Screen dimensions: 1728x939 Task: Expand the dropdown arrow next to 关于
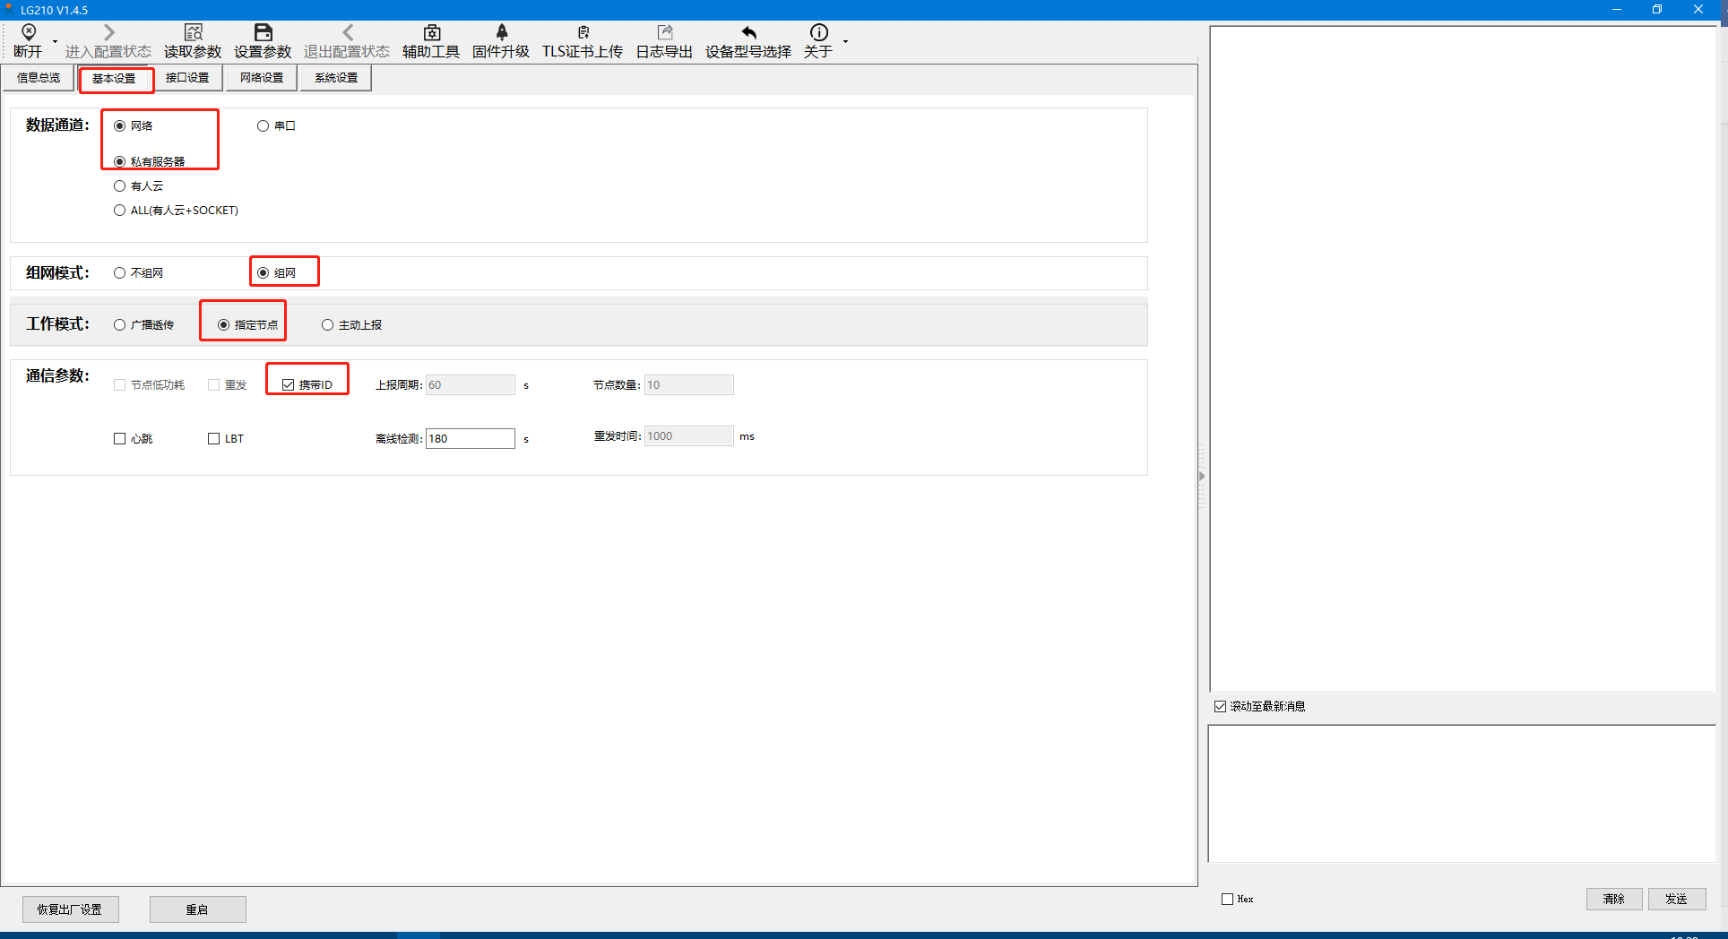click(845, 42)
